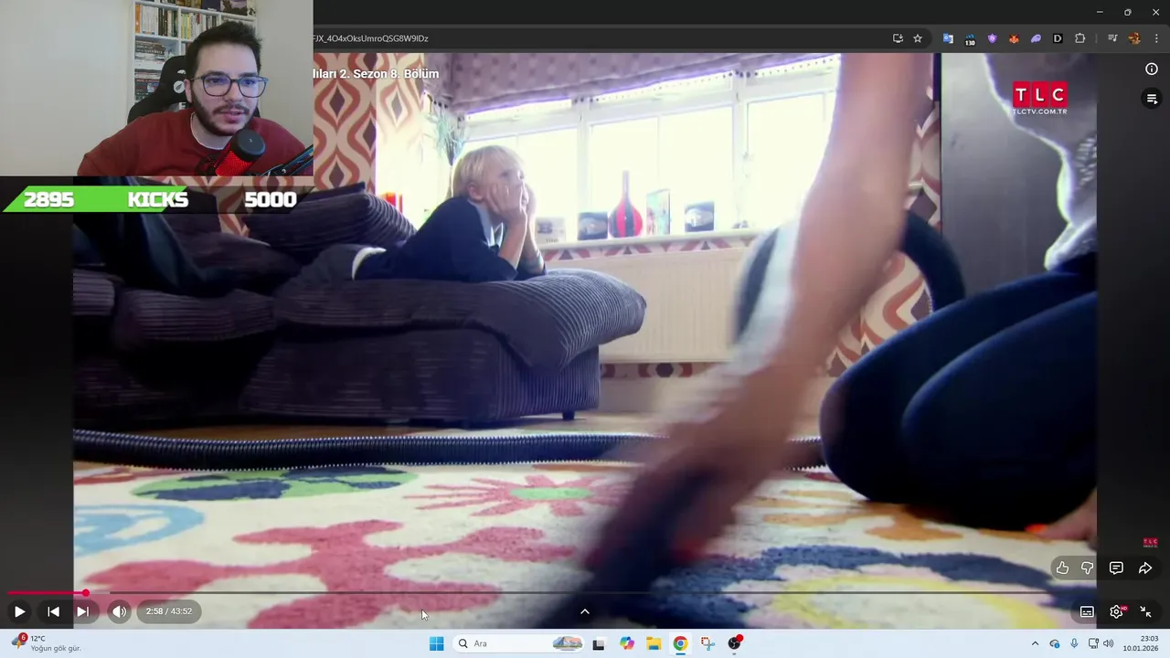
Task: Open Chrome's three-dot menu
Action: click(1156, 38)
